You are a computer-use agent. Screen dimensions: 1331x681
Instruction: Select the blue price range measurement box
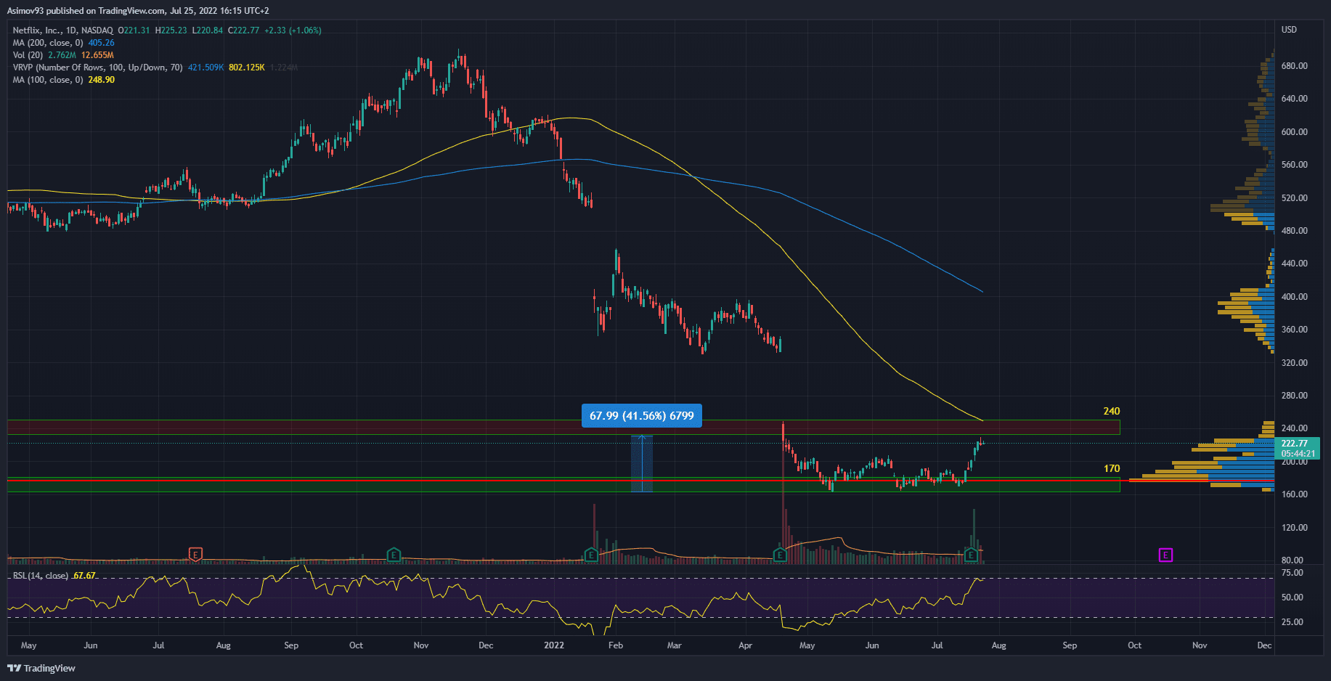(x=642, y=463)
